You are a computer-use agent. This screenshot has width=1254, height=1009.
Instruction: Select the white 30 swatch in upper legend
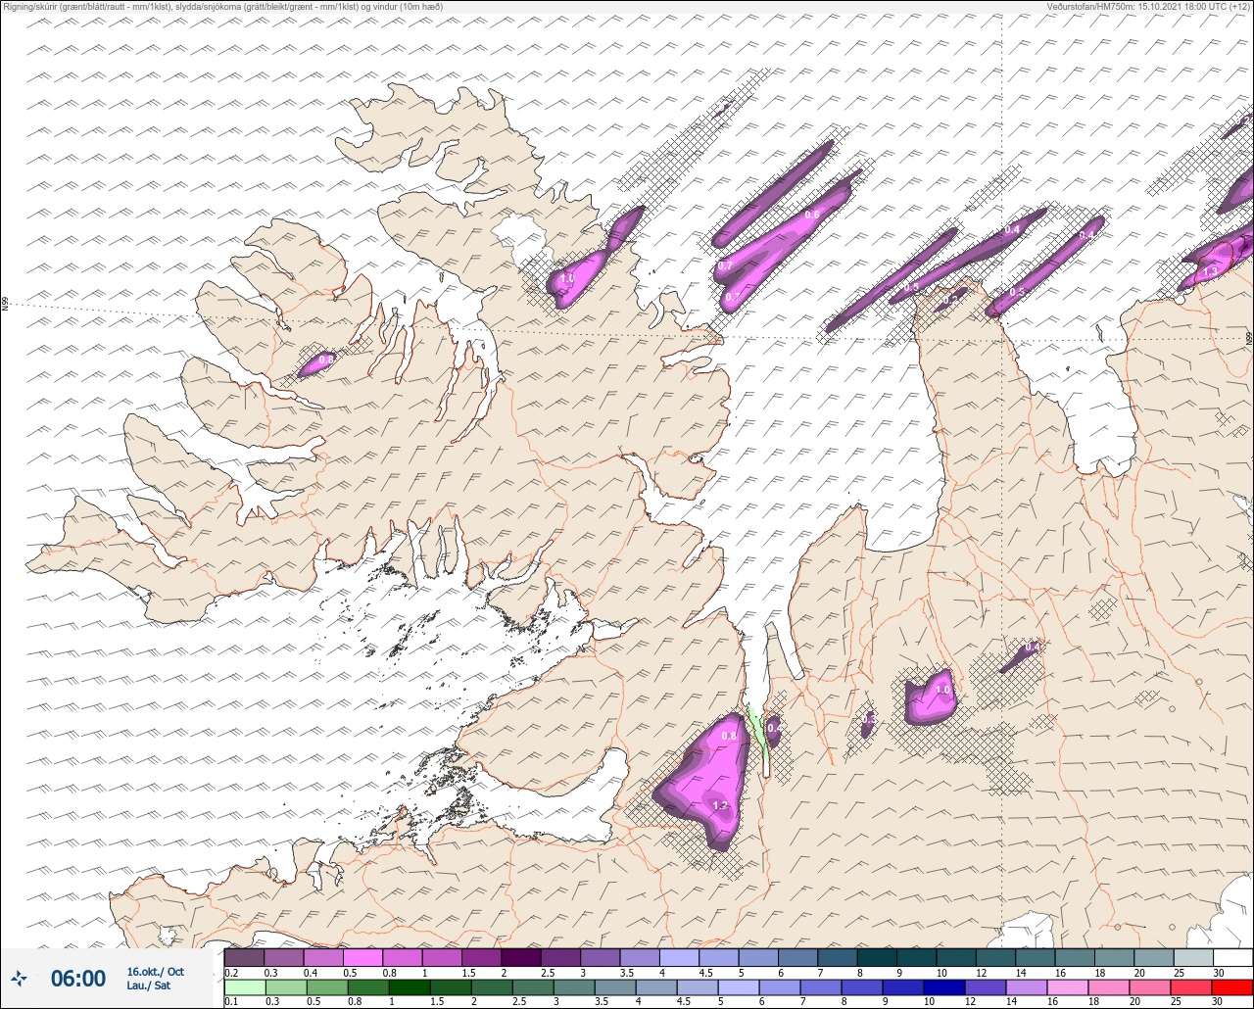coord(1232,957)
